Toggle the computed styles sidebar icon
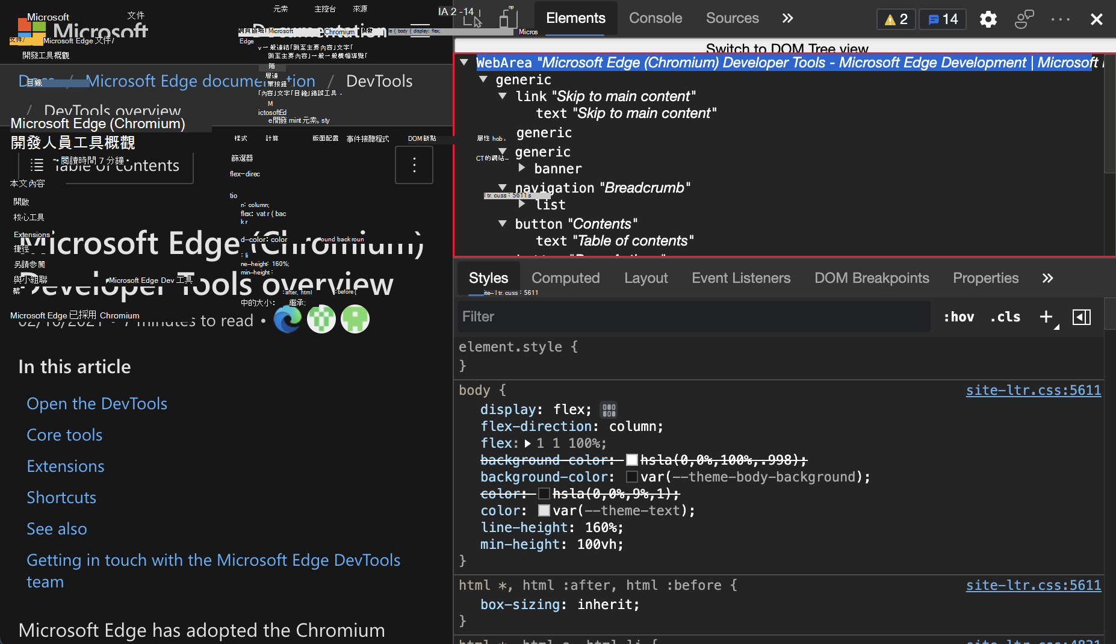 pyautogui.click(x=1082, y=317)
